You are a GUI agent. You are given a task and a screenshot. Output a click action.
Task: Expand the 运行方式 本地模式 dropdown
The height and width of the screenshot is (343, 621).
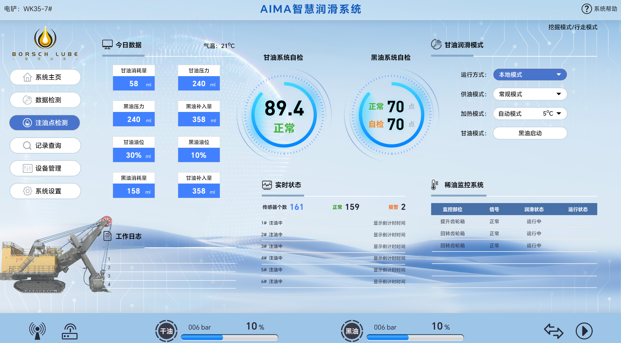(530, 75)
